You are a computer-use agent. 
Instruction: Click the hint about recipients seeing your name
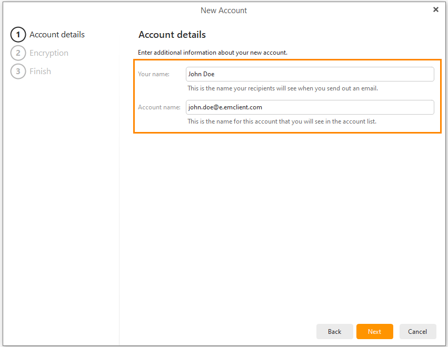tap(283, 88)
